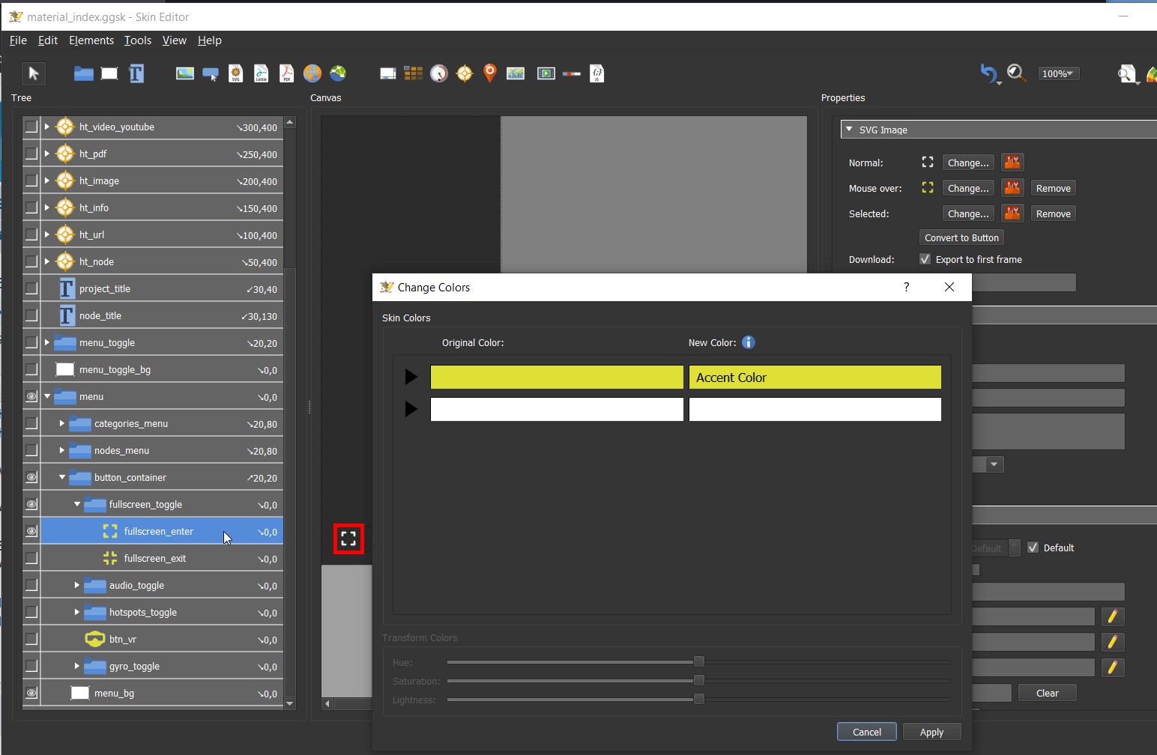Expand the yellow color row arrow

point(411,377)
